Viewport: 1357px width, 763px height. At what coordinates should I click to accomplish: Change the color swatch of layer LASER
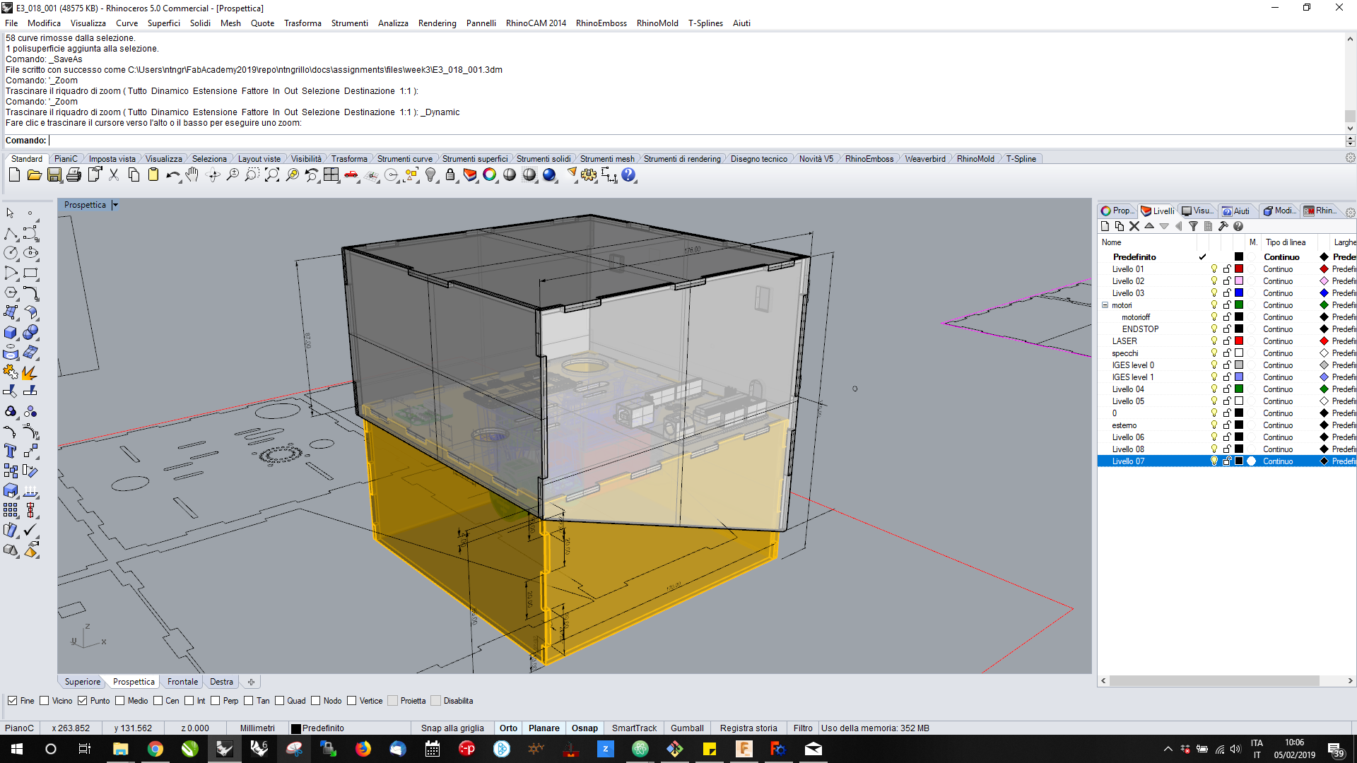[x=1239, y=341]
